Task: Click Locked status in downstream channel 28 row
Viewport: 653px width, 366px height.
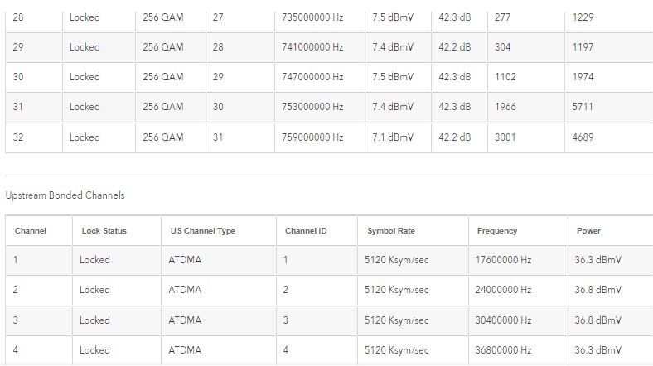Action: [x=85, y=17]
